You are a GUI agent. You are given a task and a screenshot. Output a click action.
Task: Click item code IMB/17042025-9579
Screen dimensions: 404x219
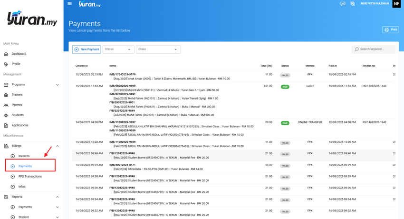point(122,75)
